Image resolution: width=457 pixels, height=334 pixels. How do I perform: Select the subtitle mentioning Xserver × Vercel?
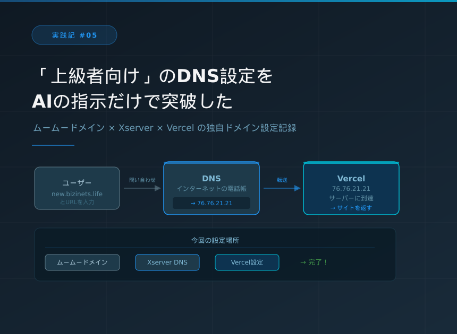pyautogui.click(x=165, y=128)
